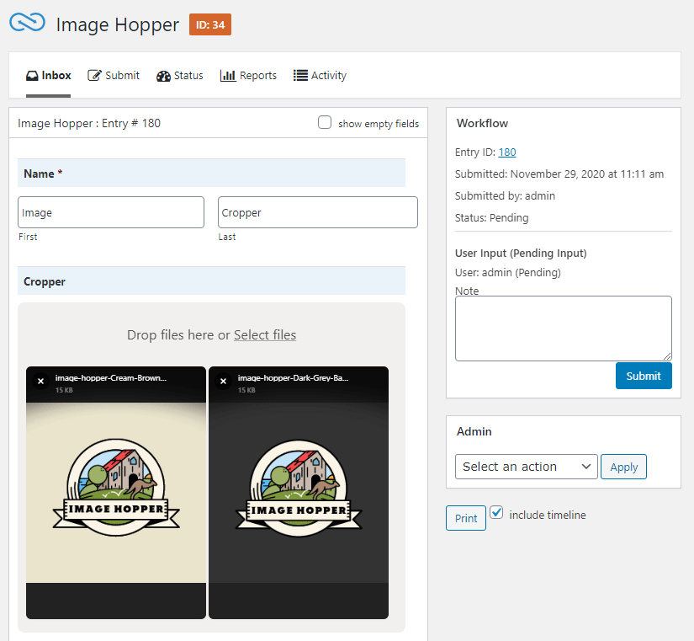Click inside the Note text area

563,328
